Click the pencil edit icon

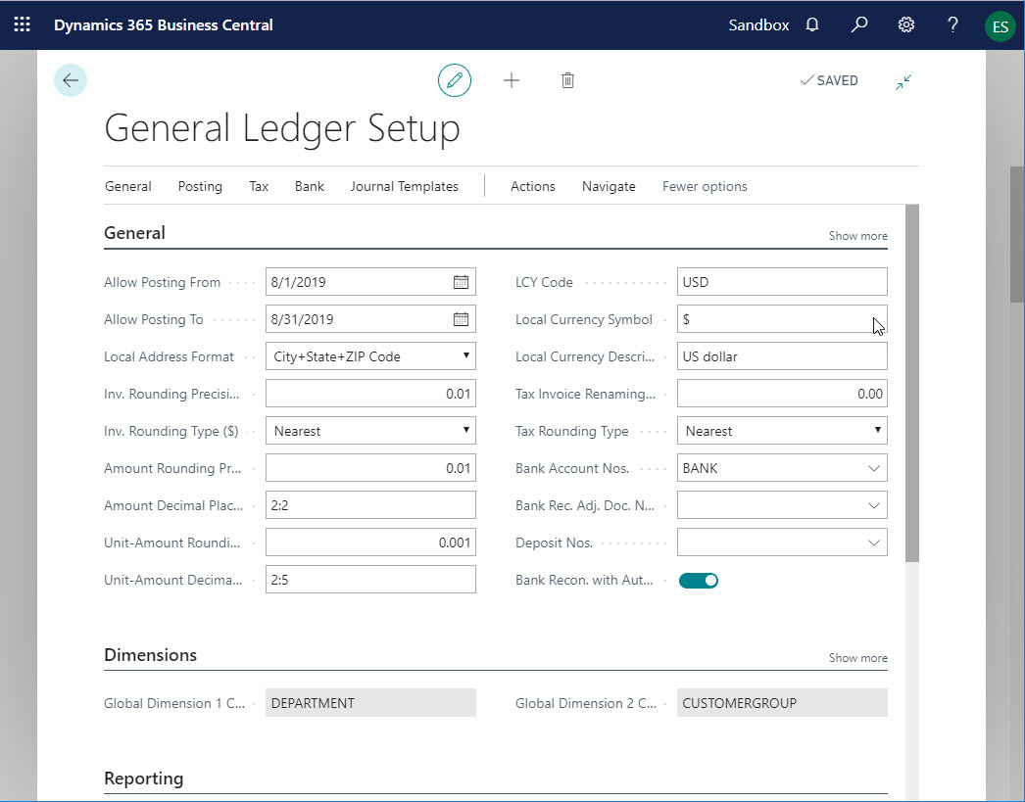pos(455,80)
